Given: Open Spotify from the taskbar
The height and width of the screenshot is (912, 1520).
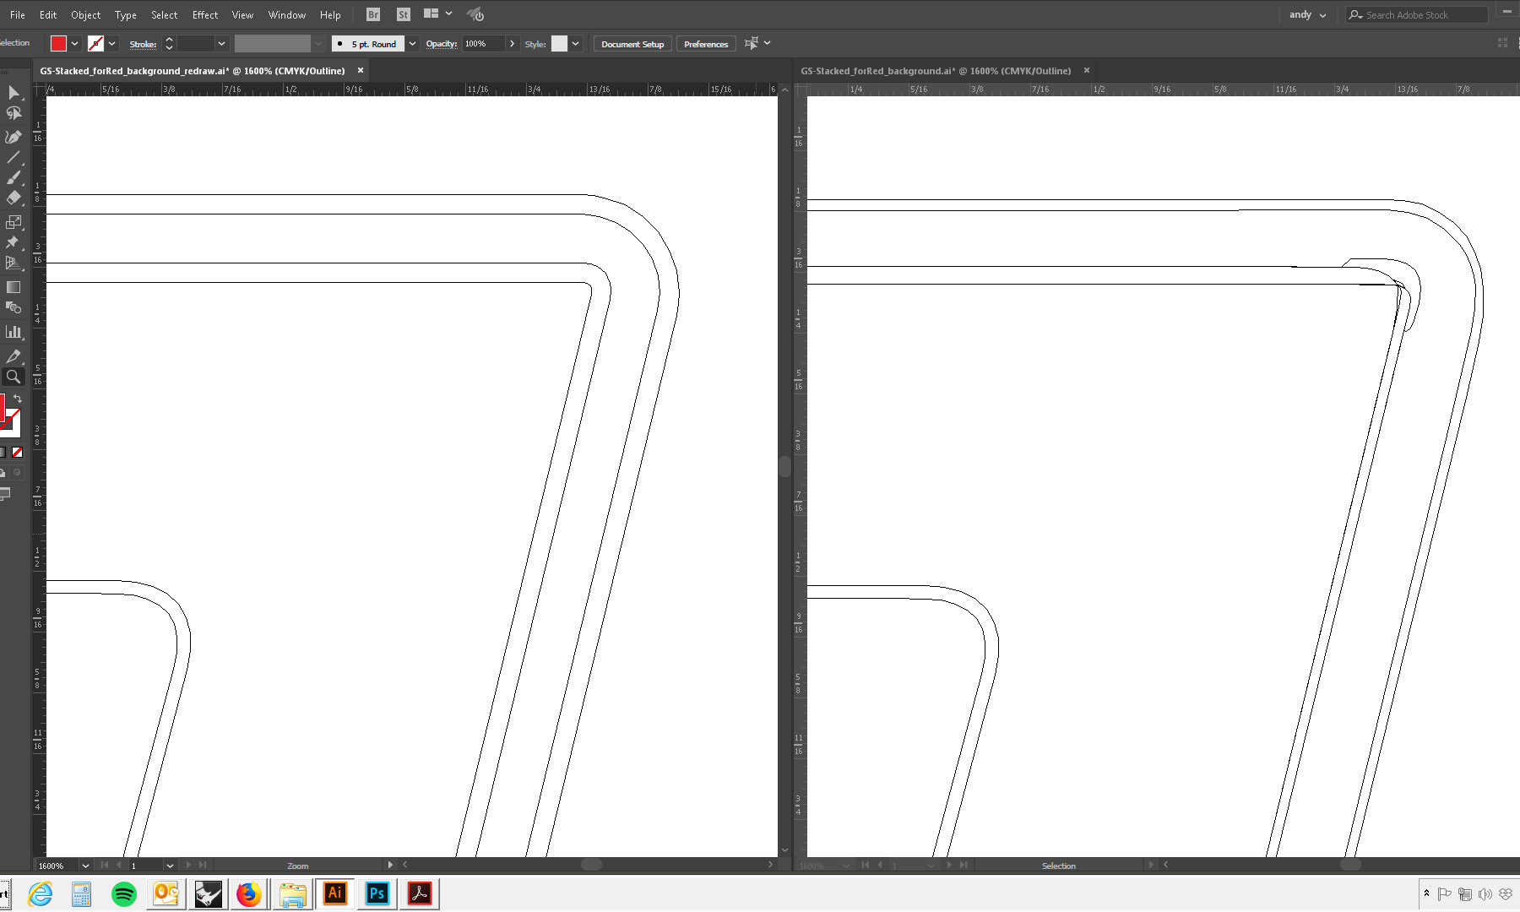Looking at the screenshot, I should click(124, 893).
